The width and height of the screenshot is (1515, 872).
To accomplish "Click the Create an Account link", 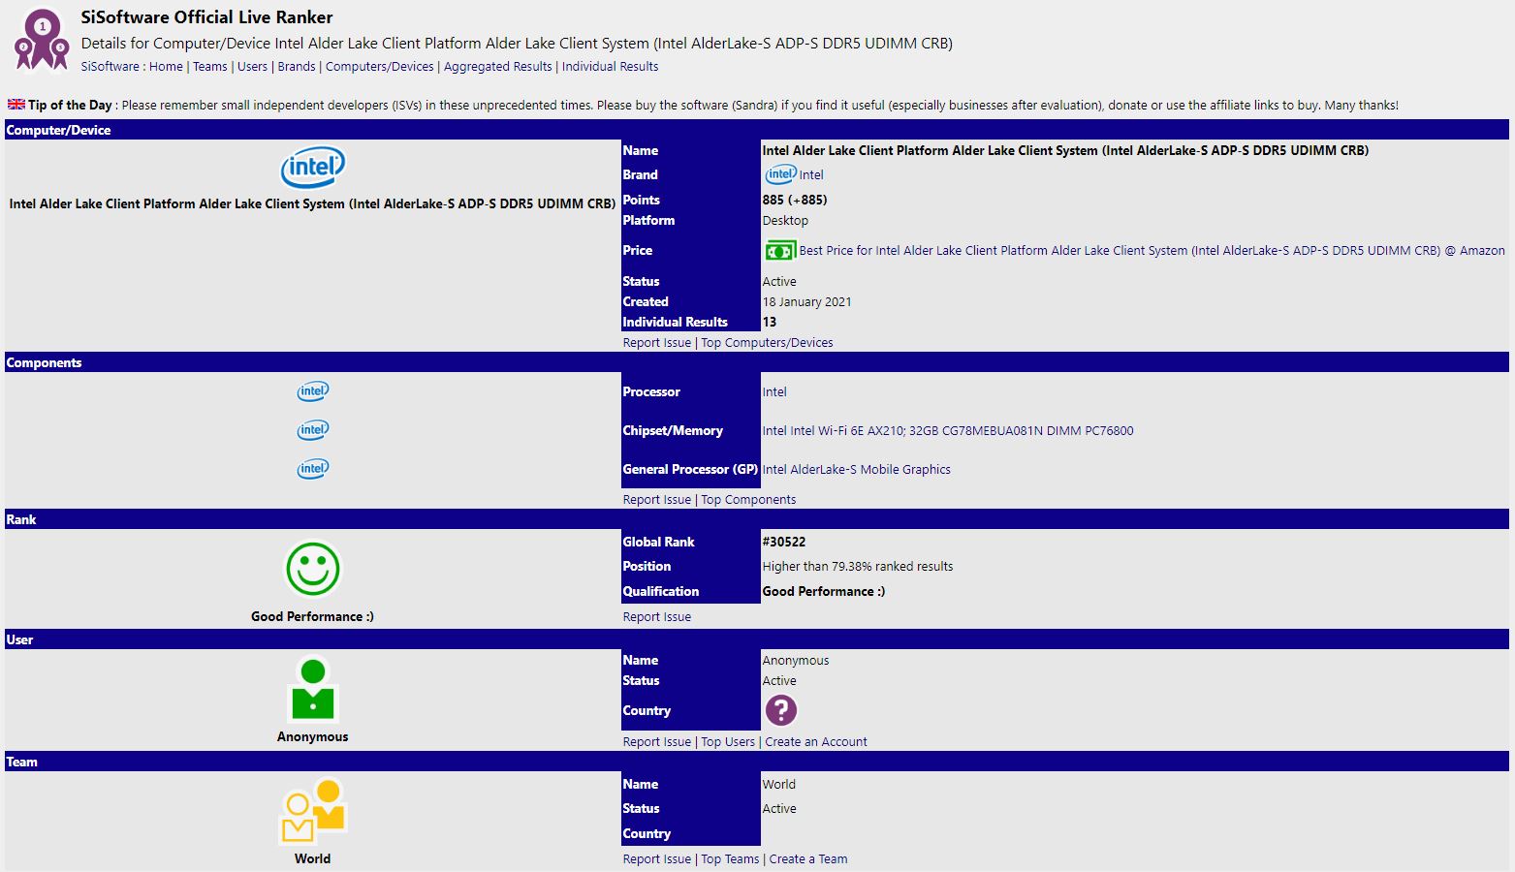I will point(816,742).
